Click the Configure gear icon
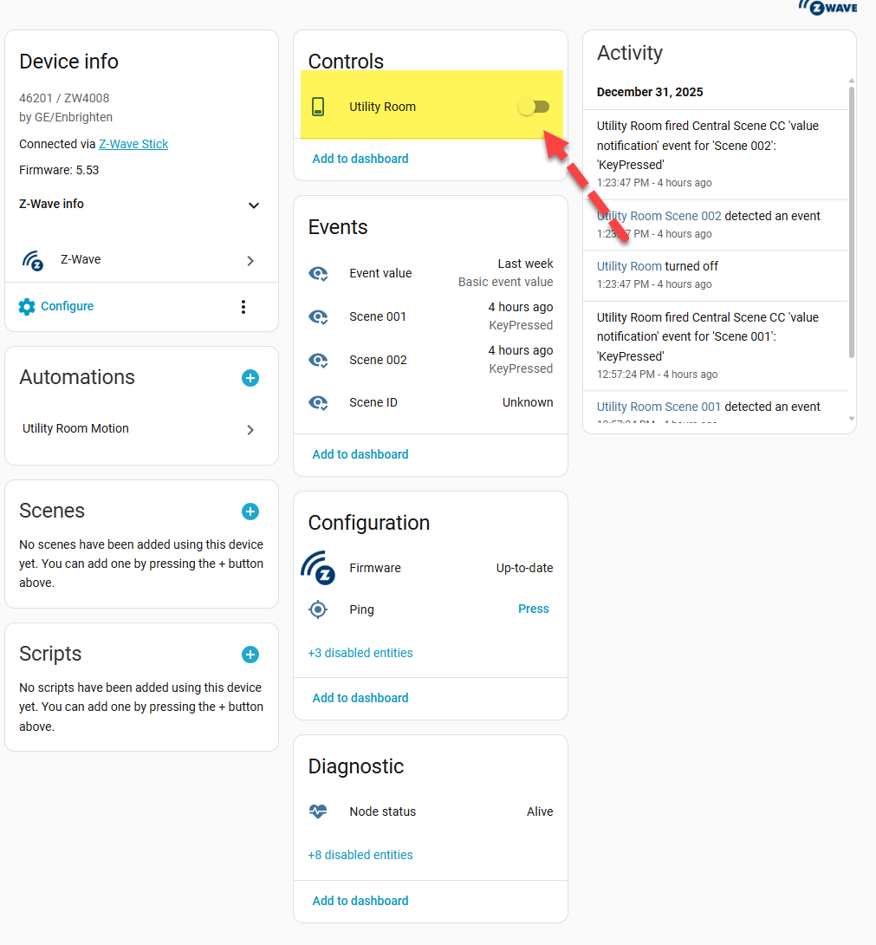The height and width of the screenshot is (945, 876). [27, 307]
